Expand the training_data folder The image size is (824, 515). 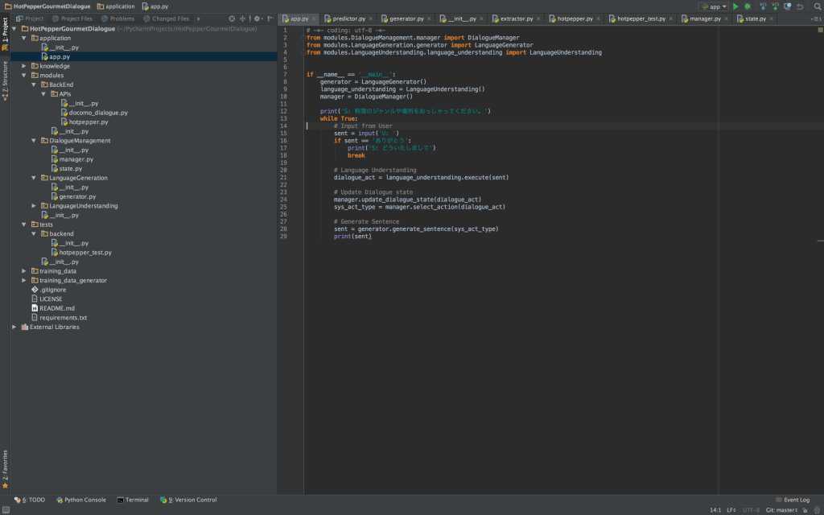[x=23, y=271]
